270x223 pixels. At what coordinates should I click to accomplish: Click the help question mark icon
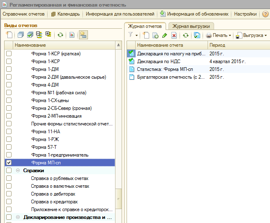point(265,14)
